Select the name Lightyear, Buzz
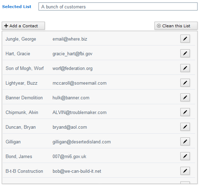The height and width of the screenshot is (185, 200). [x=21, y=83]
